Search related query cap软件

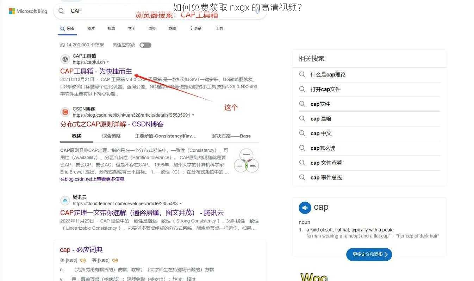click(x=320, y=104)
